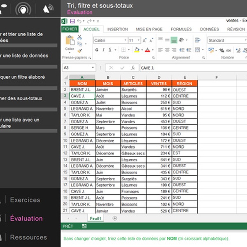Click the formula bar confirm checkmark

[122, 68]
